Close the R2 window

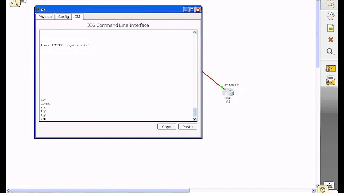point(198,10)
